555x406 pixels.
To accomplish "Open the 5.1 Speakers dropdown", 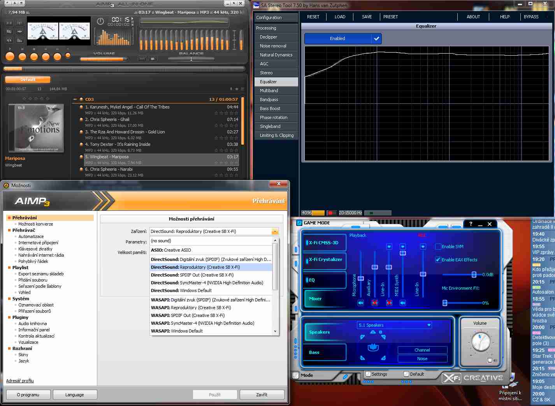I will (x=395, y=325).
